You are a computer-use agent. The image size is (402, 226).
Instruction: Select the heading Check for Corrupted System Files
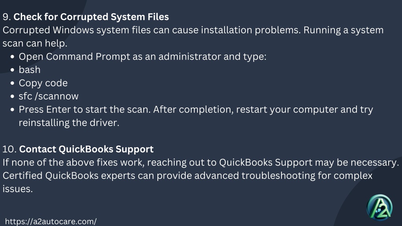pyautogui.click(x=91, y=17)
